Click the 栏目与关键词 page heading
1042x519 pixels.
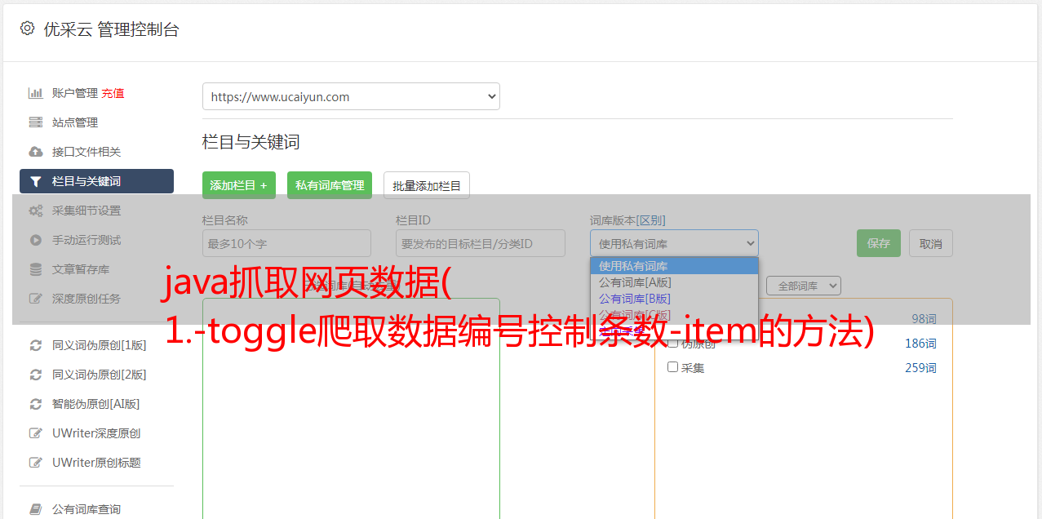(x=251, y=142)
